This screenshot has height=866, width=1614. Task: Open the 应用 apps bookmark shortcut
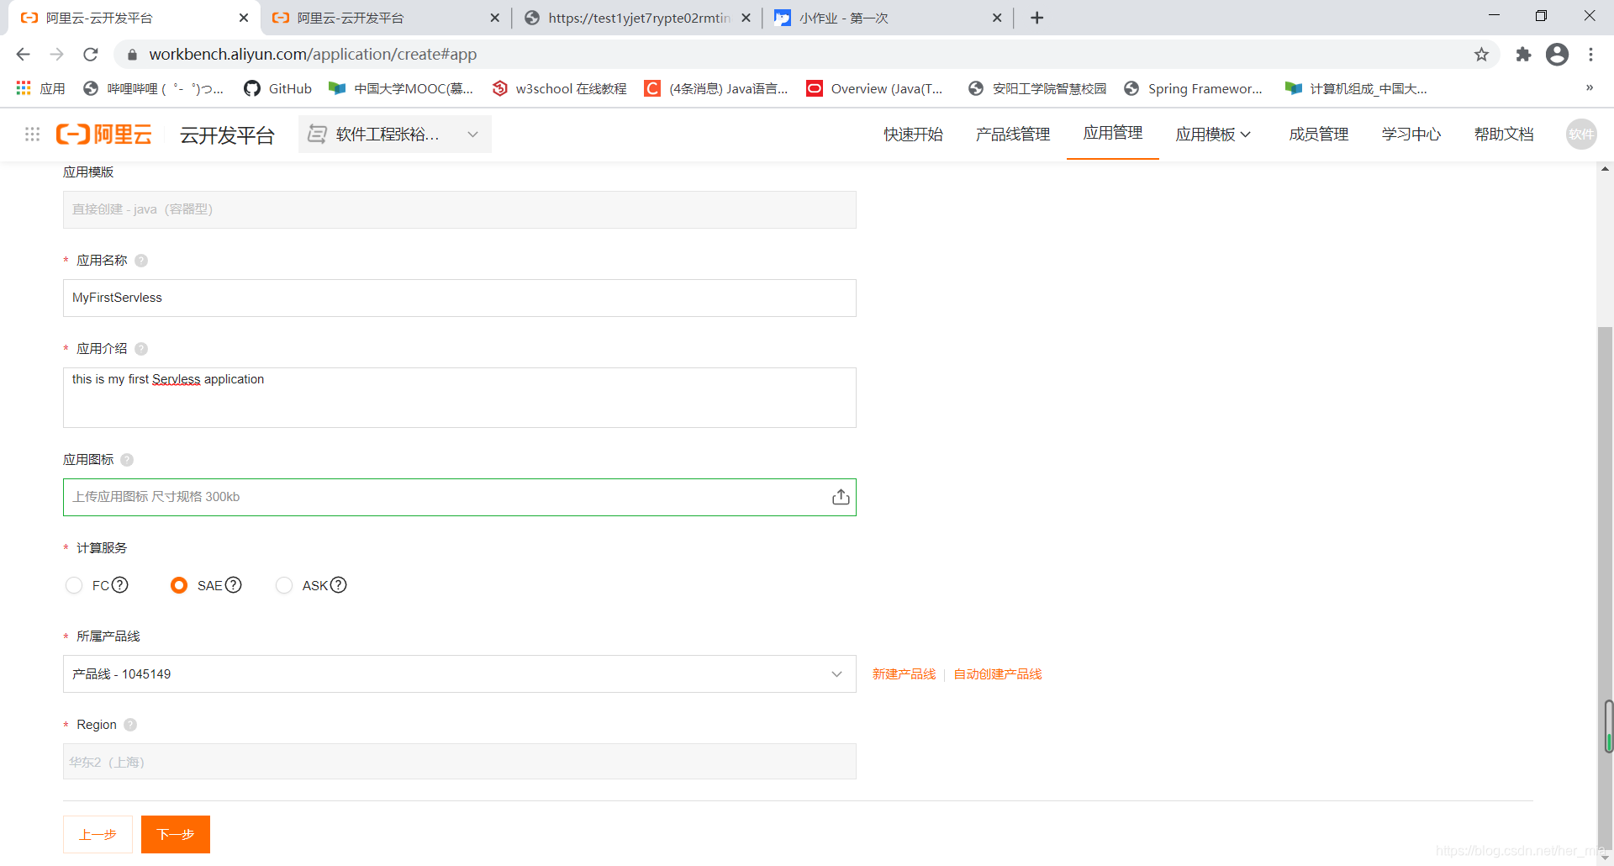(x=40, y=88)
